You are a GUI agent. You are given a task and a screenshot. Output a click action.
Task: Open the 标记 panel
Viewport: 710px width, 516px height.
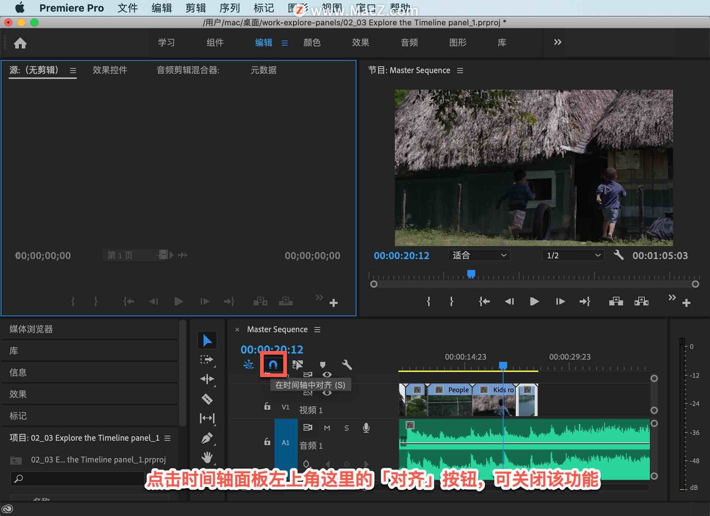[18, 416]
